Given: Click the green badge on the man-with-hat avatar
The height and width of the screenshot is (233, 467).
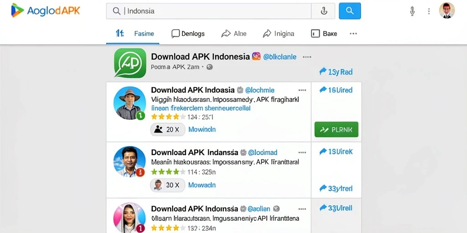Looking at the screenshot, I should (x=140, y=115).
